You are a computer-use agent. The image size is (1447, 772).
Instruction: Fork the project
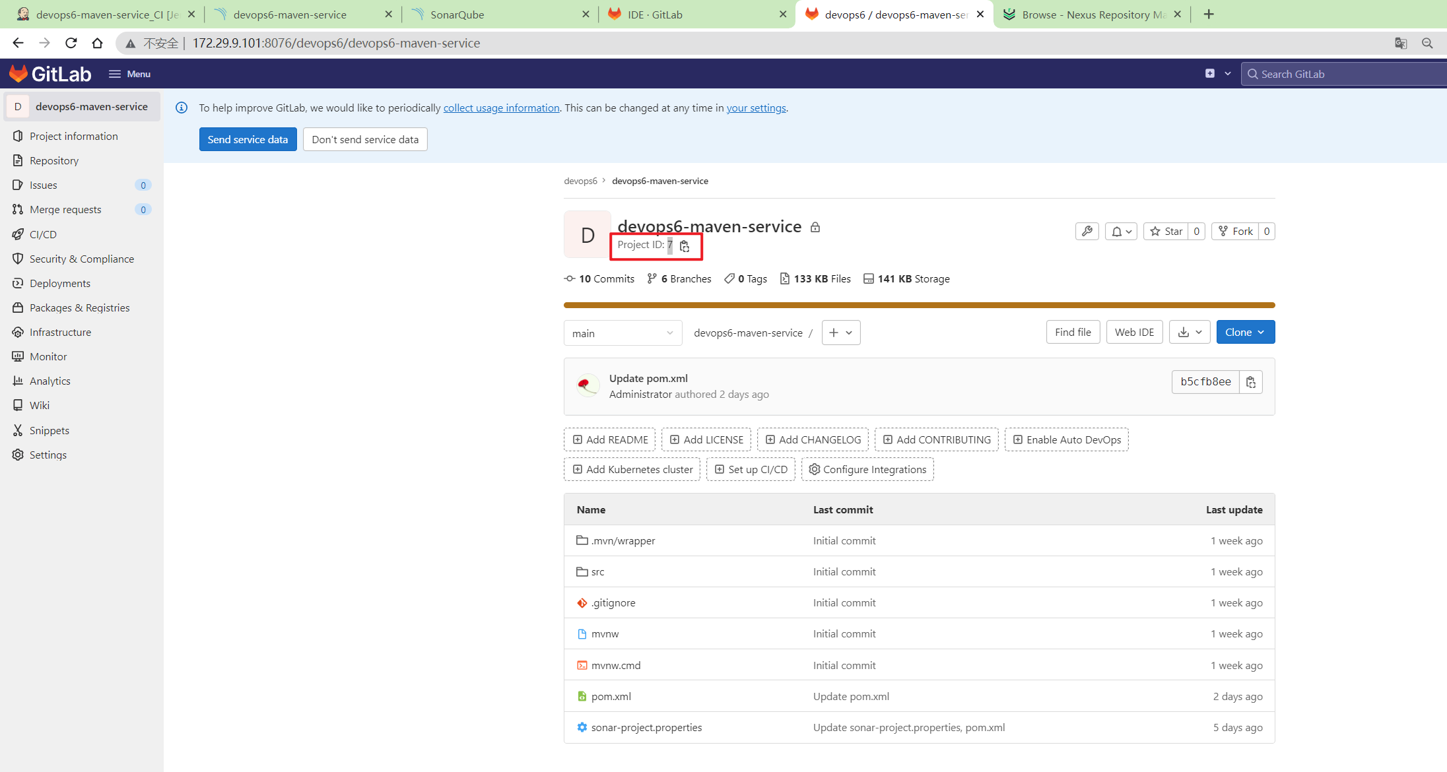tap(1235, 231)
